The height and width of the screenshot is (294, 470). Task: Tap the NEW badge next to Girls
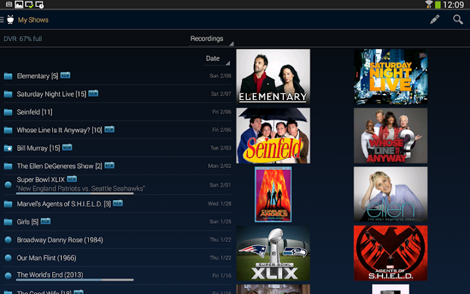pos(46,221)
